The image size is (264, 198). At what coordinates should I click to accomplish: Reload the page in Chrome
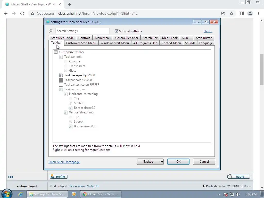(22, 13)
